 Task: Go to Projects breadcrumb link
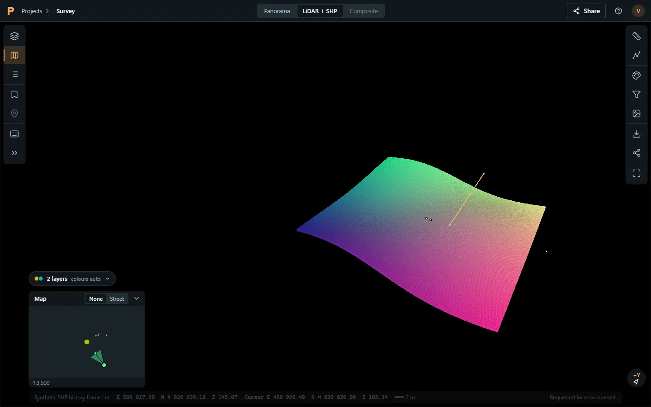[x=32, y=11]
